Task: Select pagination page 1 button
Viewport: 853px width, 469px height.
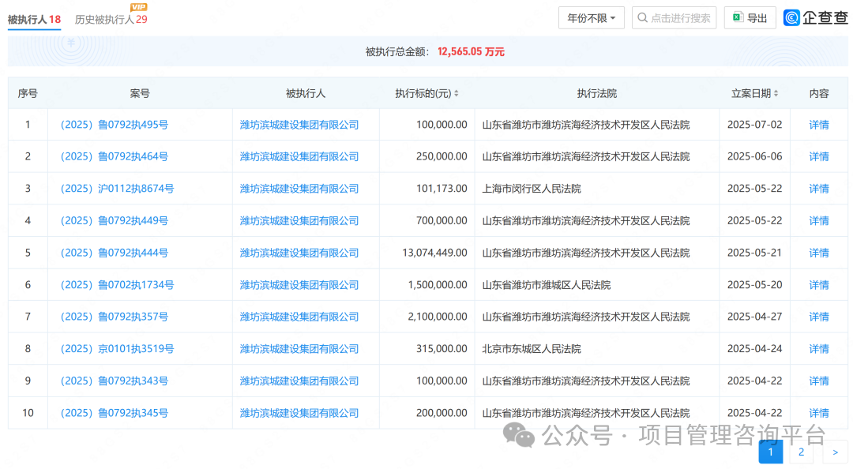Action: coord(770,452)
